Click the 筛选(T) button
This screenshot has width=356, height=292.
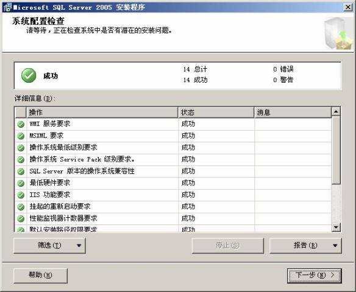coord(49,246)
